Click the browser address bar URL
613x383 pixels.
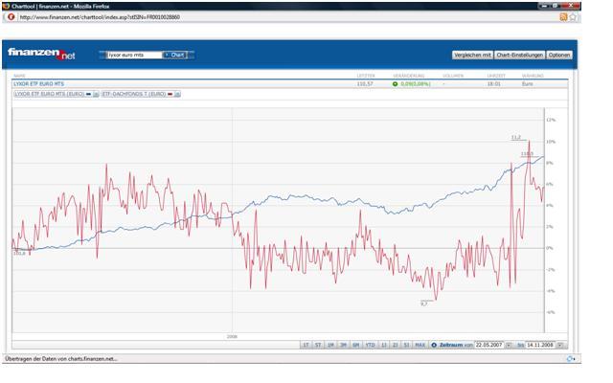click(x=100, y=17)
